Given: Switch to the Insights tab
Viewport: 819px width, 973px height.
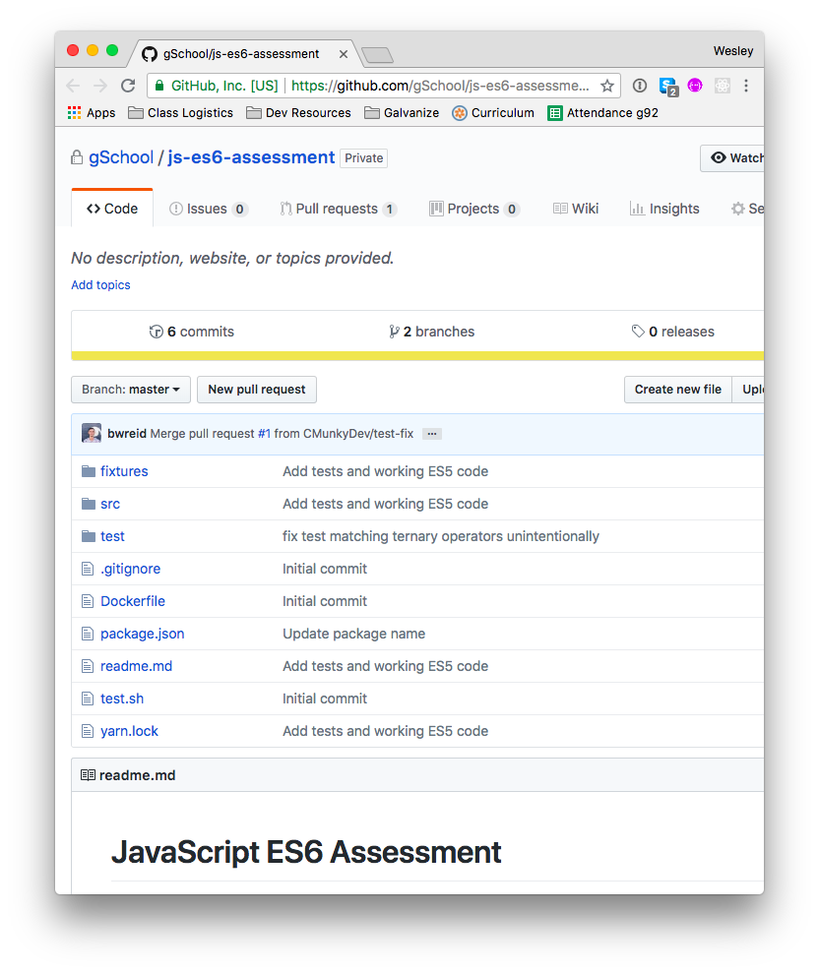Looking at the screenshot, I should point(664,210).
